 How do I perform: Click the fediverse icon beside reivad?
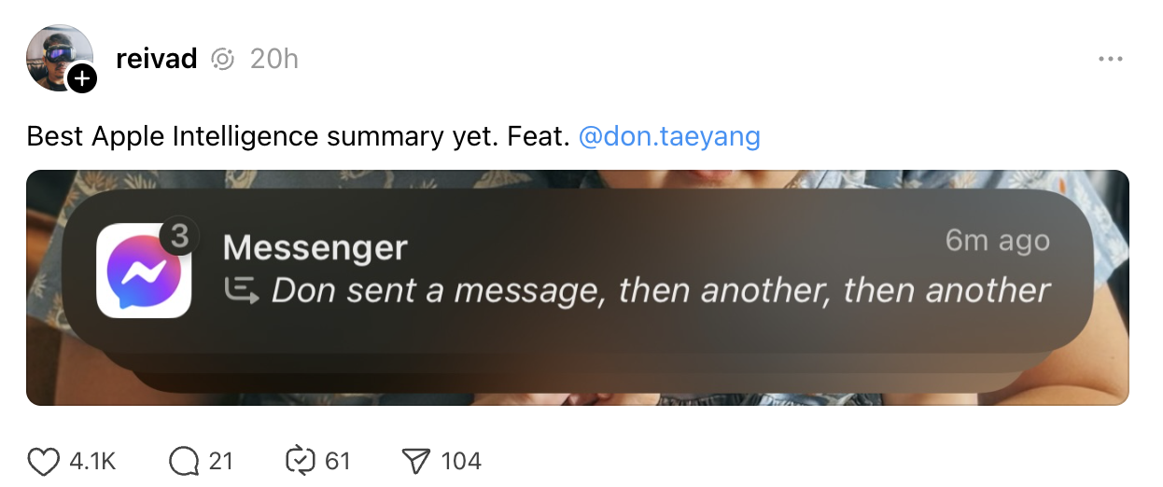[222, 60]
